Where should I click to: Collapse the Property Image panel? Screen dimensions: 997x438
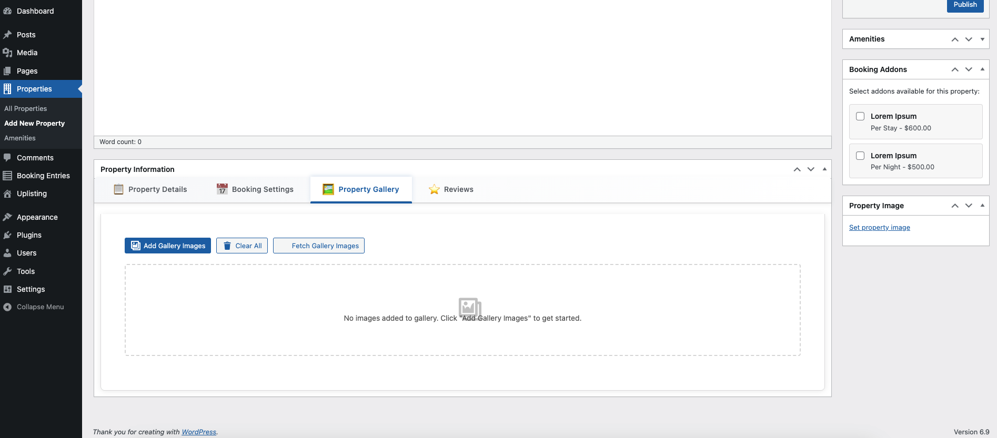982,206
